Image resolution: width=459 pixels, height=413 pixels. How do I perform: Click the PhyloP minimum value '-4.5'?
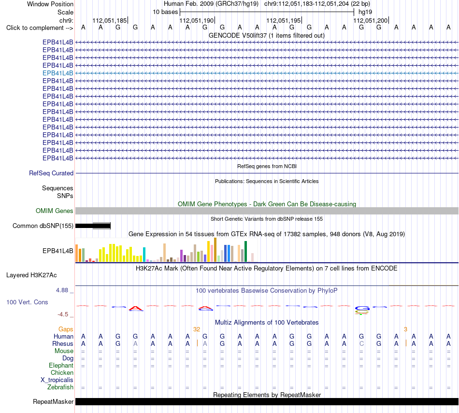coord(63,314)
